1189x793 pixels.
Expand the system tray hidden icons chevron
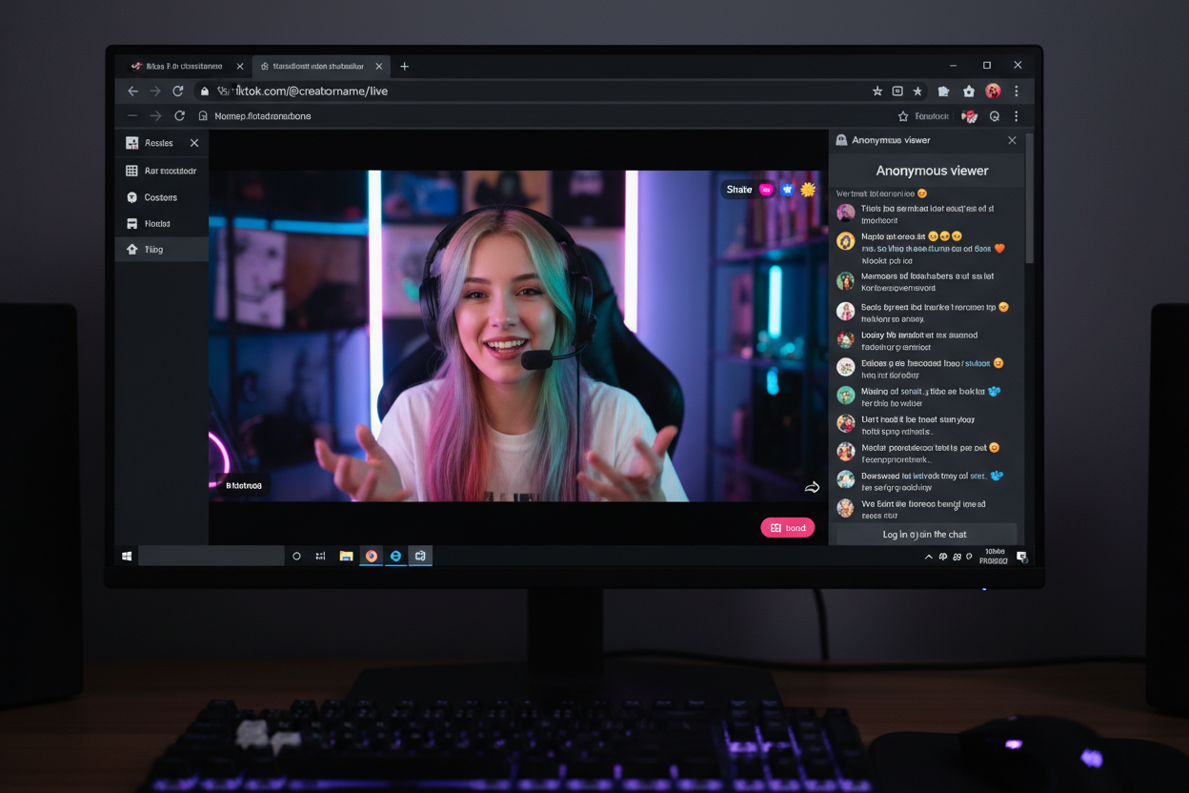click(929, 557)
